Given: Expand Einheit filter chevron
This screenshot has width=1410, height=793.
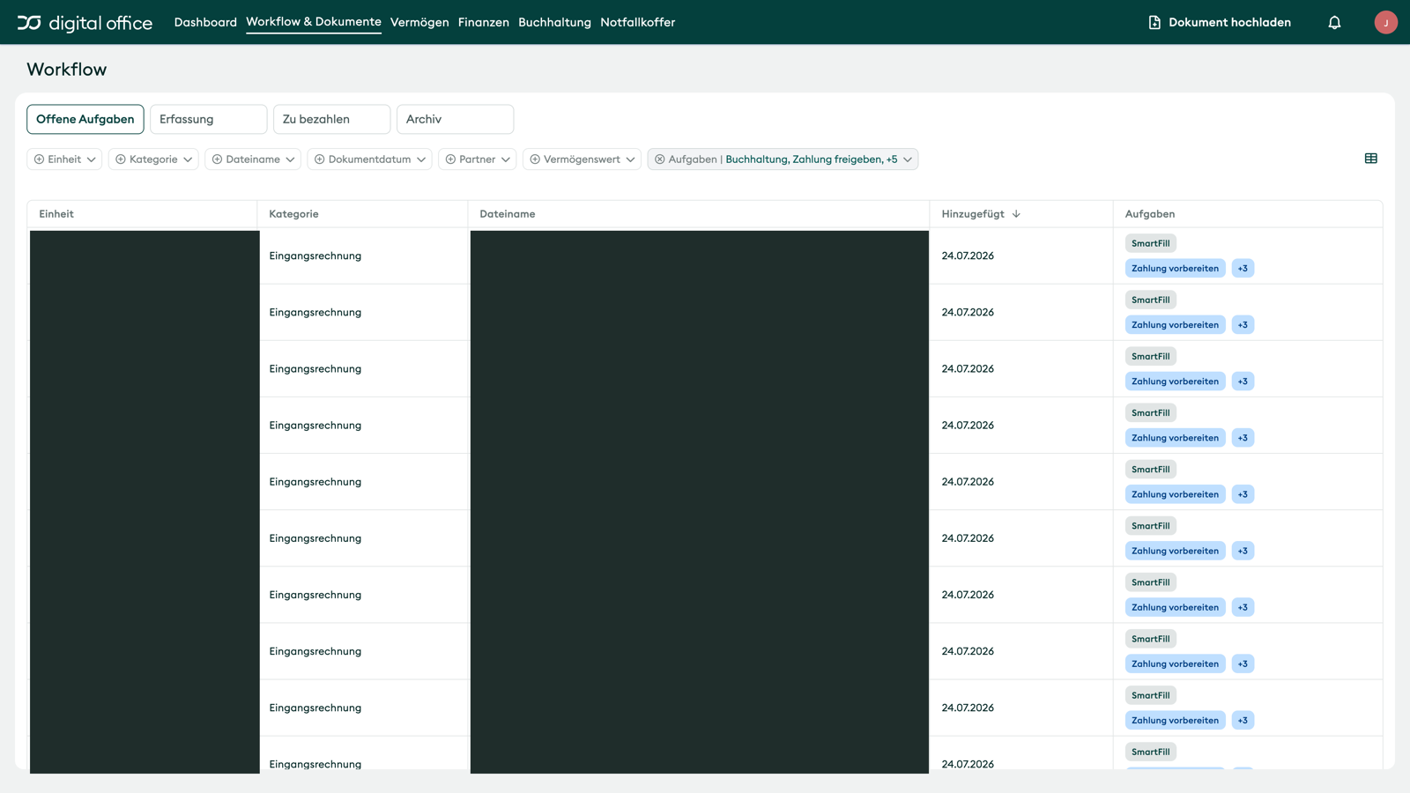Looking at the screenshot, I should click(x=91, y=159).
